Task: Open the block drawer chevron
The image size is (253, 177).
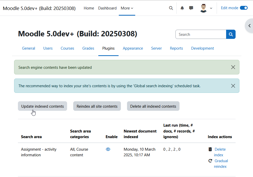Action: (249, 26)
